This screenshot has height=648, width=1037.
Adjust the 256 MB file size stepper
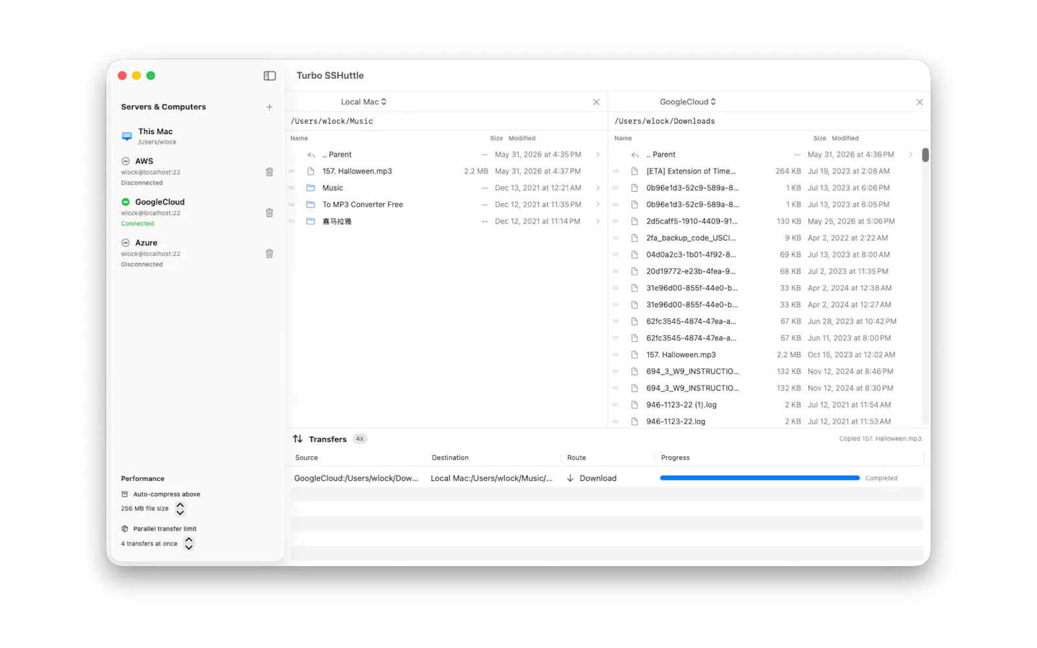[180, 509]
